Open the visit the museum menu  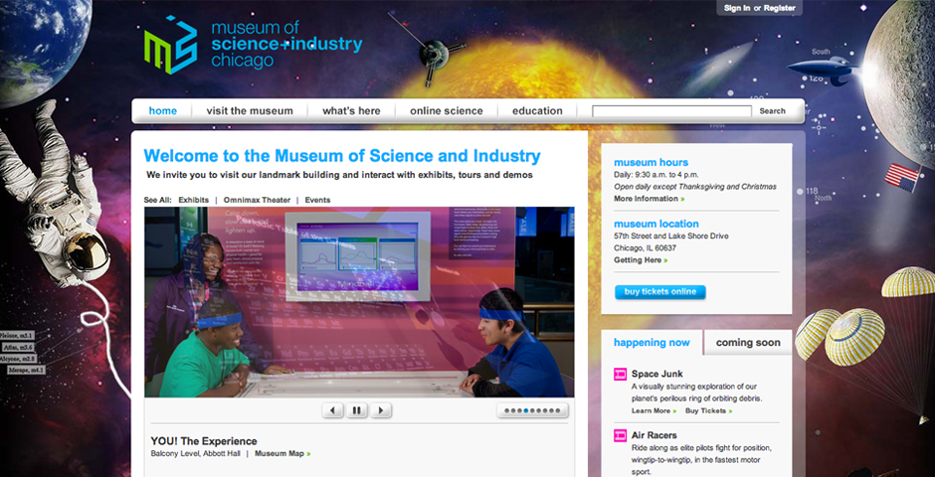click(250, 110)
